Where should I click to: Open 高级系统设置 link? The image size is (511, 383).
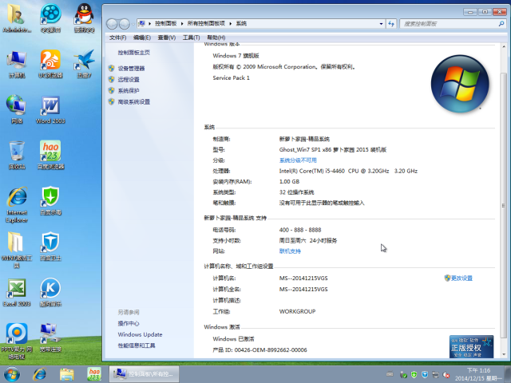(133, 102)
